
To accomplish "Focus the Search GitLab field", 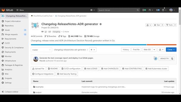I will [x=119, y=10].
